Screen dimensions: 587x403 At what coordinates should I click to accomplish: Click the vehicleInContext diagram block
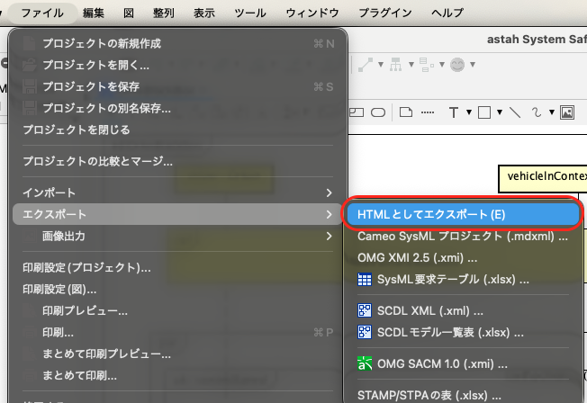(x=546, y=175)
